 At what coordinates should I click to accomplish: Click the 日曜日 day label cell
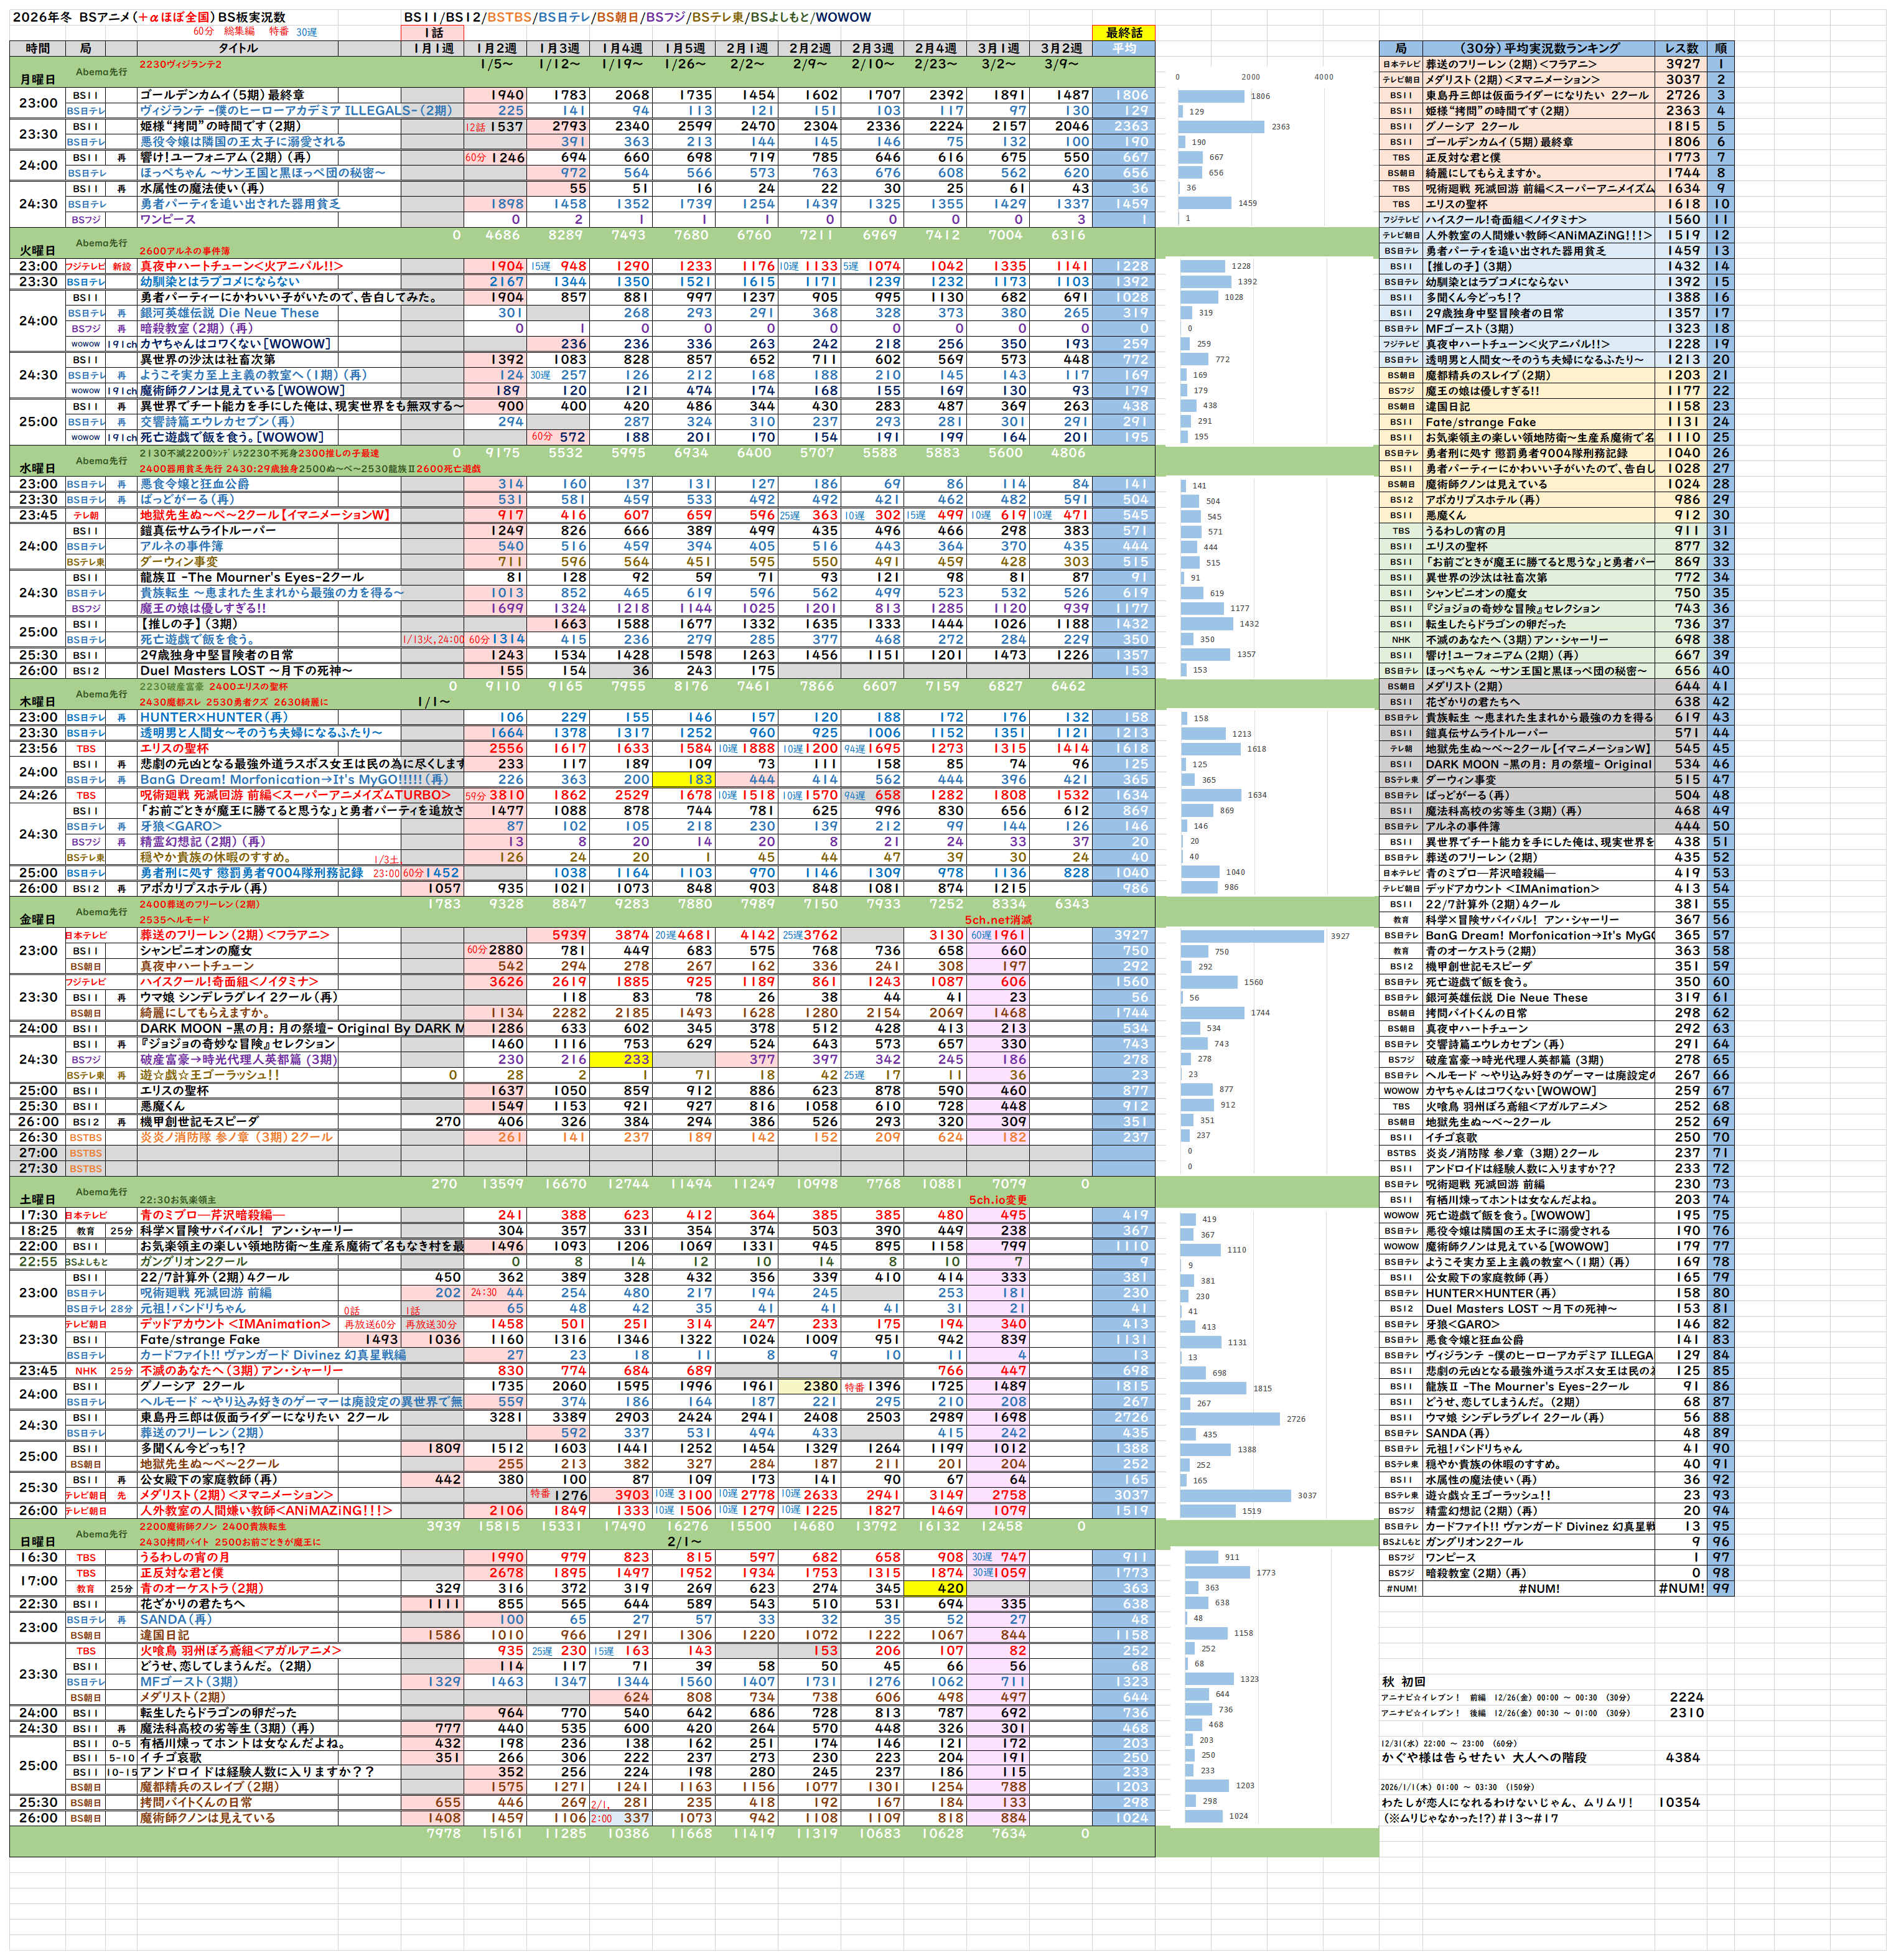37,1542
